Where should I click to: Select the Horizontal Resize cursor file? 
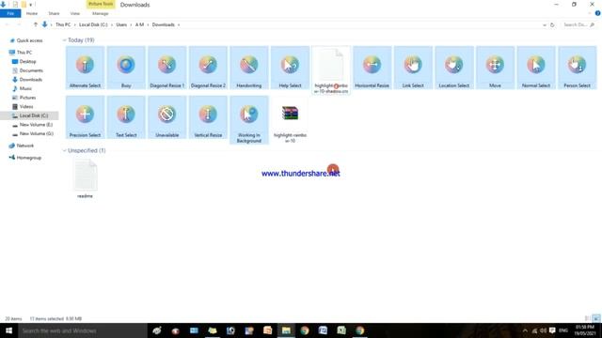(372, 68)
